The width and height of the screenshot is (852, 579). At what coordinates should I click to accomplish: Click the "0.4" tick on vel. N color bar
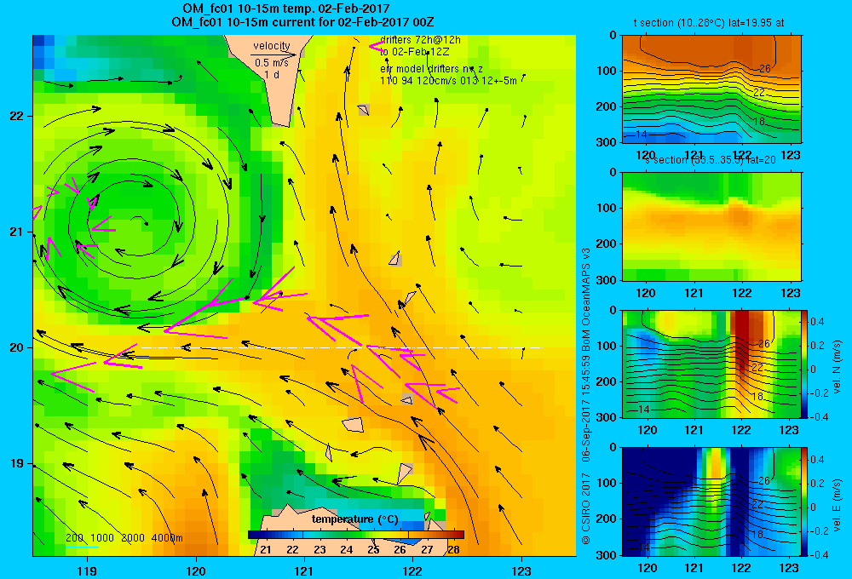(x=818, y=322)
